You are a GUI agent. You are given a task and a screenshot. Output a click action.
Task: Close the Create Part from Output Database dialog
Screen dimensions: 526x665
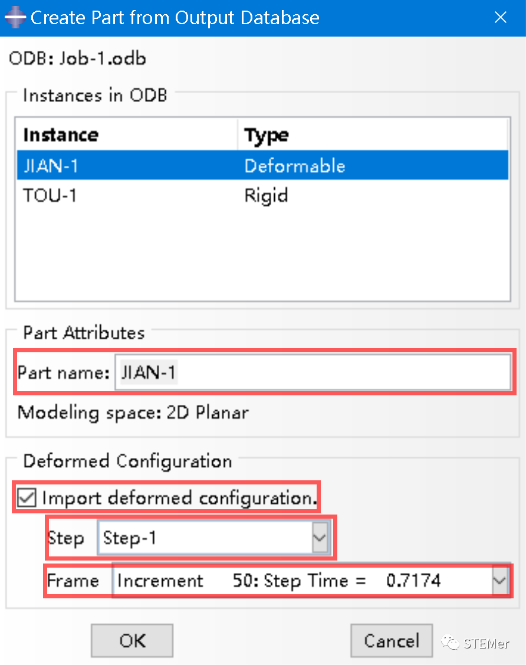500,18
